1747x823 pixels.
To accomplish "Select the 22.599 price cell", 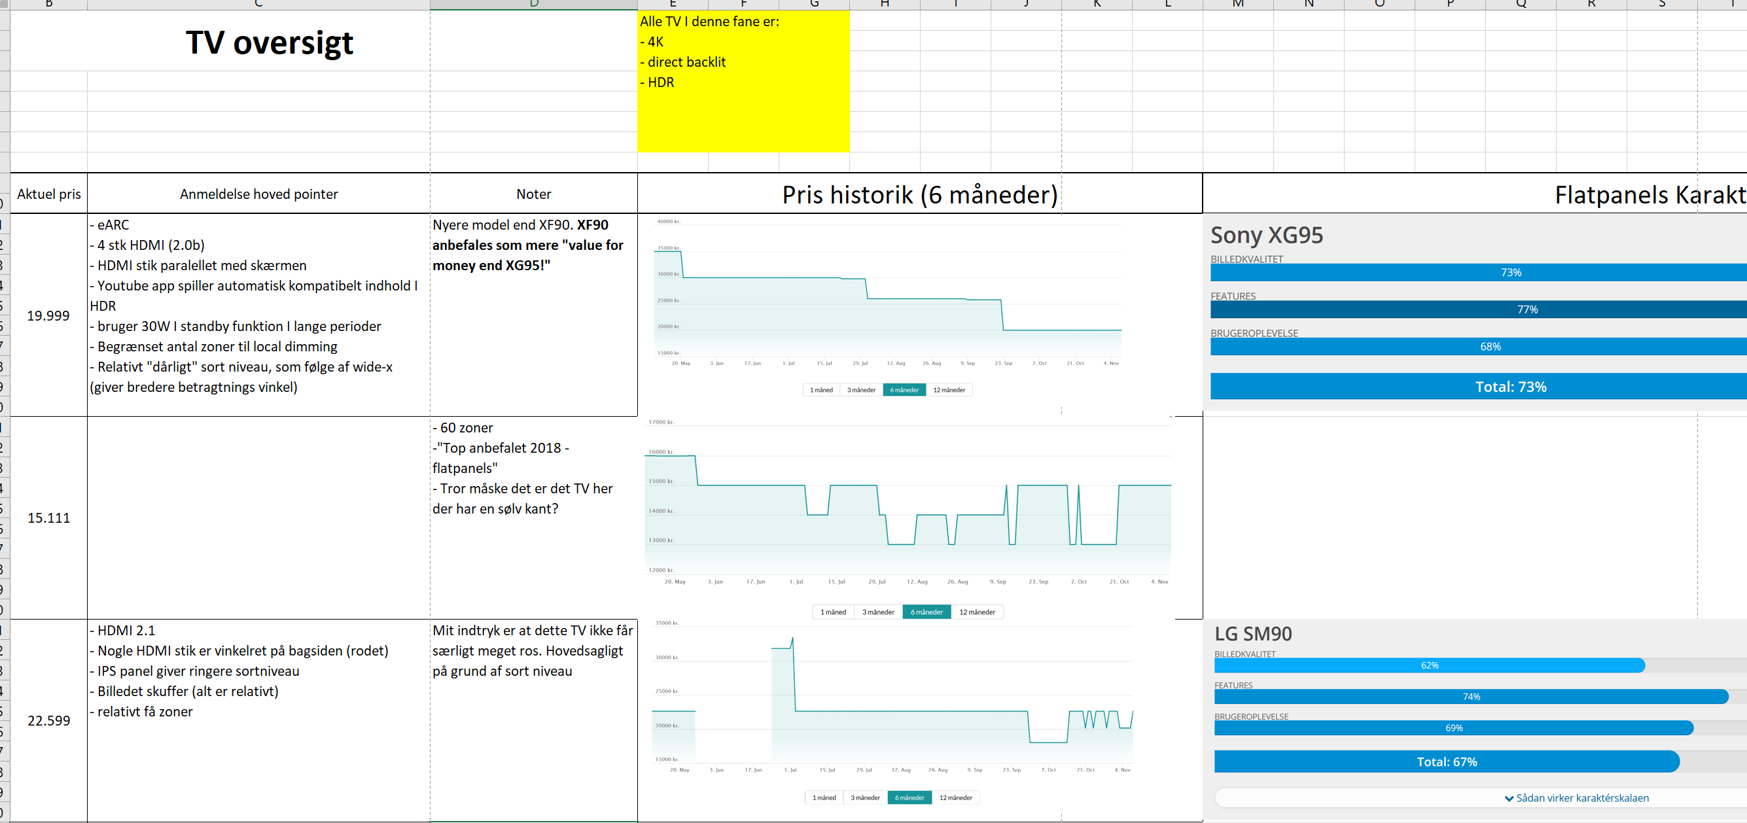I will (x=48, y=721).
